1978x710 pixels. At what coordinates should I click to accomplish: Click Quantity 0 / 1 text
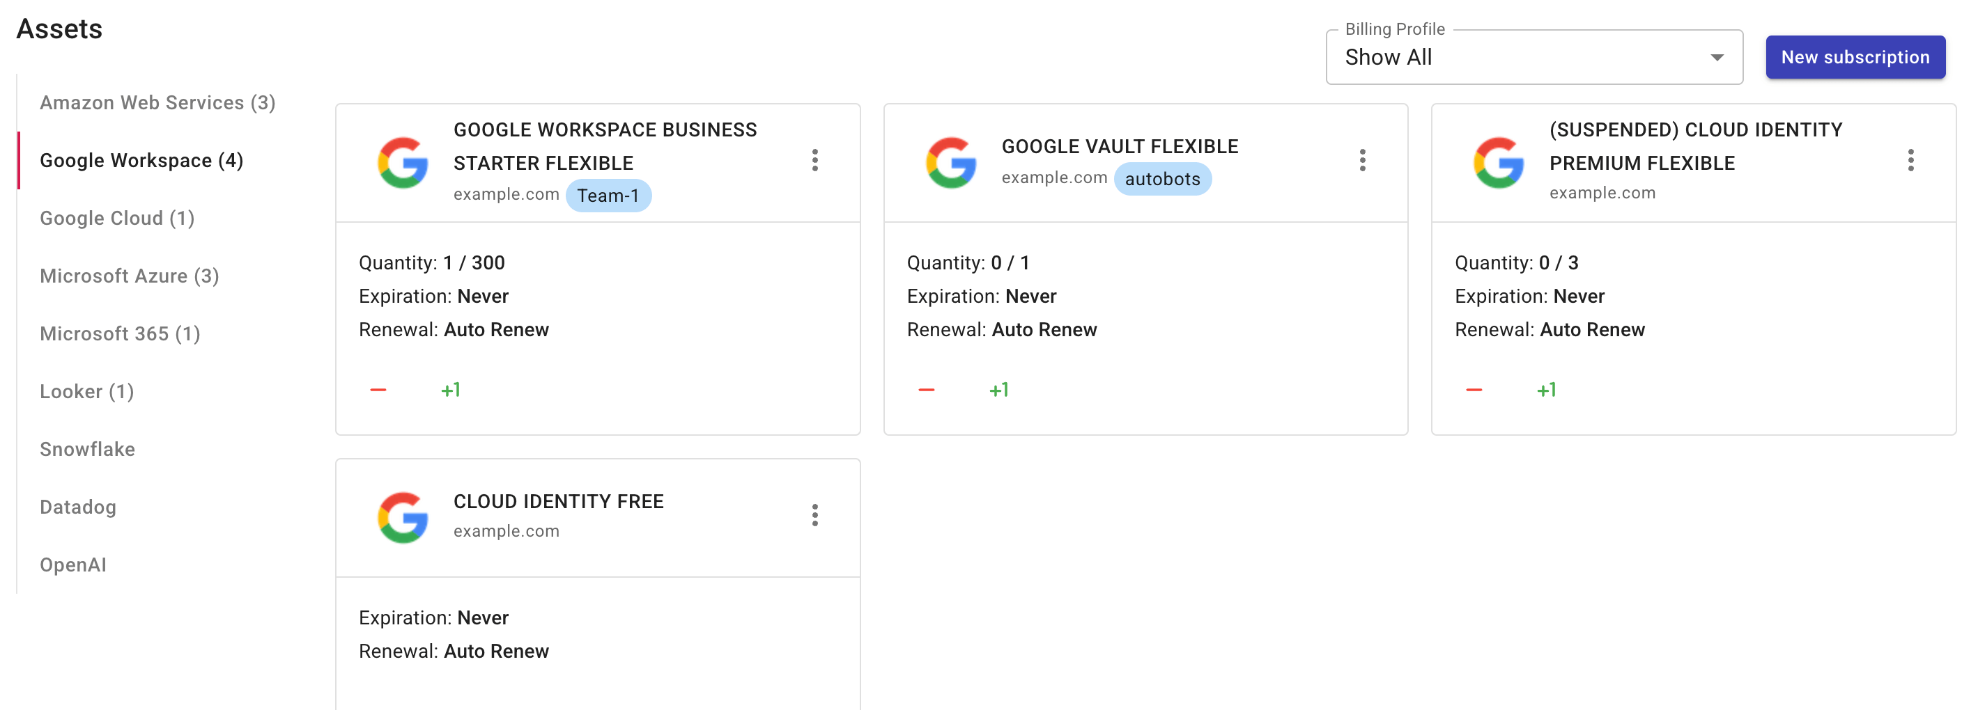click(968, 263)
